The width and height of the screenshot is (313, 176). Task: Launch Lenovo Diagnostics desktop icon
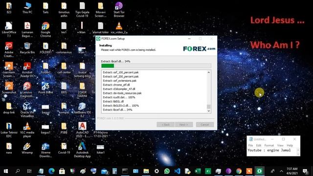pyautogui.click(x=27, y=89)
